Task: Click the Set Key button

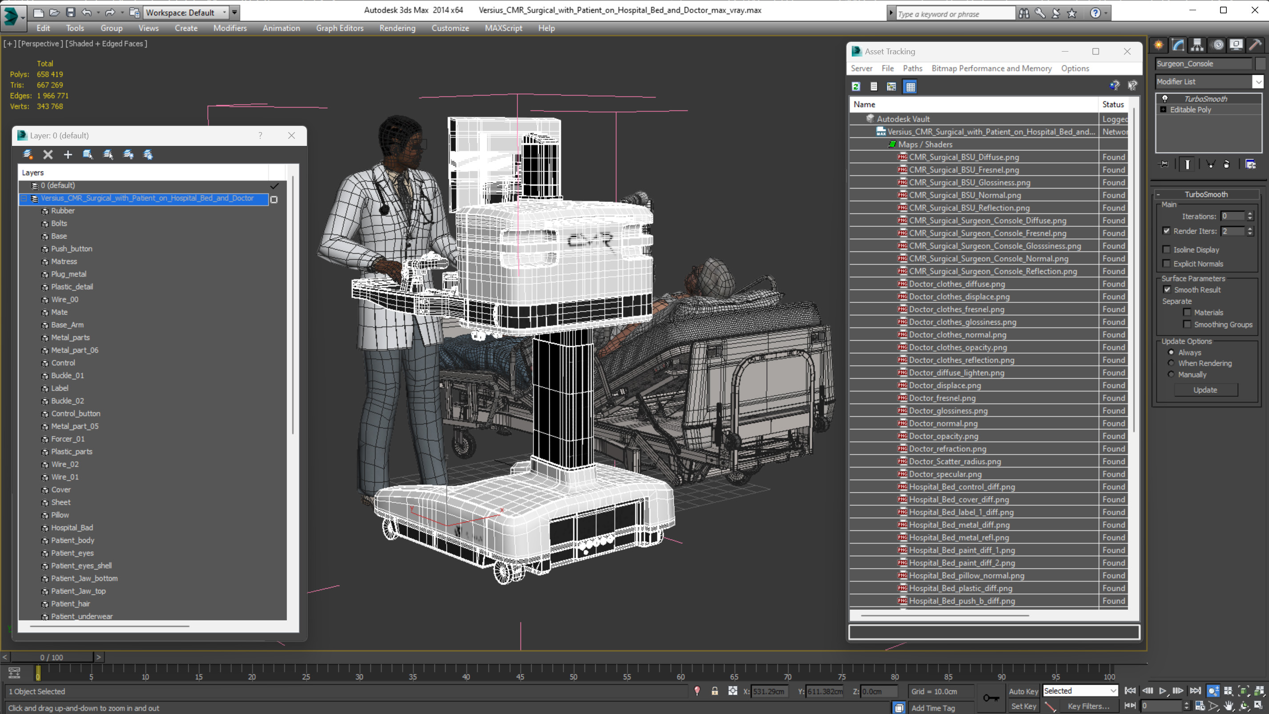Action: pyautogui.click(x=1023, y=706)
